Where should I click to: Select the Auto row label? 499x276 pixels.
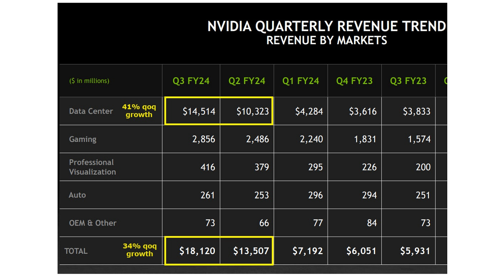[77, 195]
